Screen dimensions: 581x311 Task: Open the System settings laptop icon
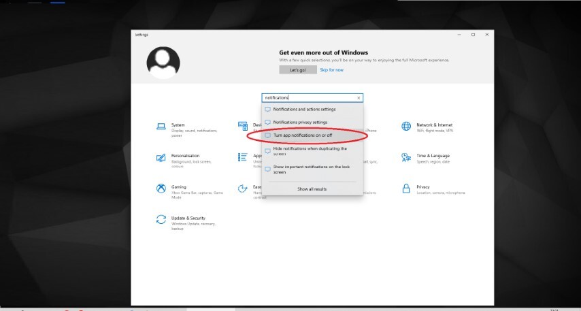(161, 127)
